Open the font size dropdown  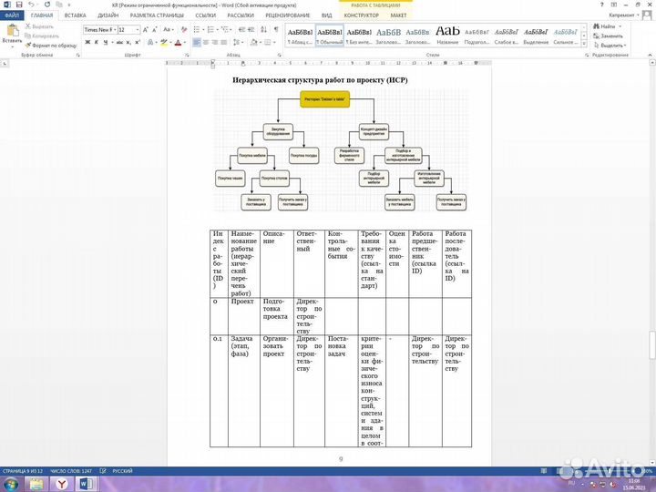tap(127, 29)
